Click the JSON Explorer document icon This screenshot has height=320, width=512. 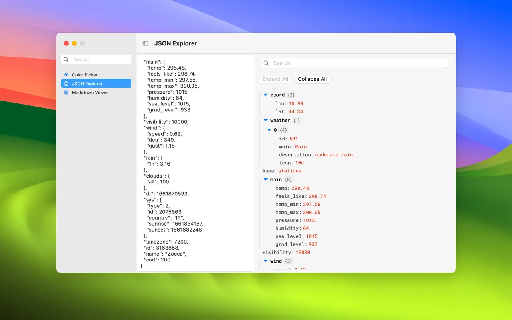[x=66, y=84]
